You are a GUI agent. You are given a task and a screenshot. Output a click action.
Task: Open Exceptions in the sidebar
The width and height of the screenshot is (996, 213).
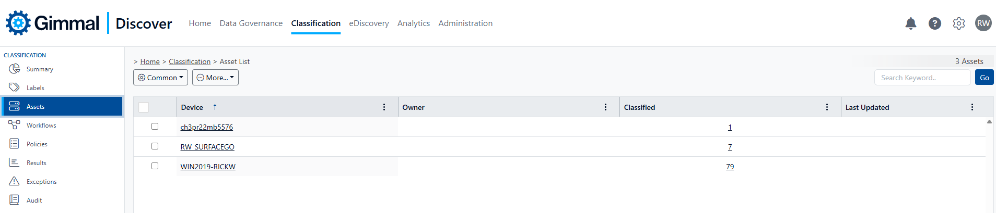41,182
